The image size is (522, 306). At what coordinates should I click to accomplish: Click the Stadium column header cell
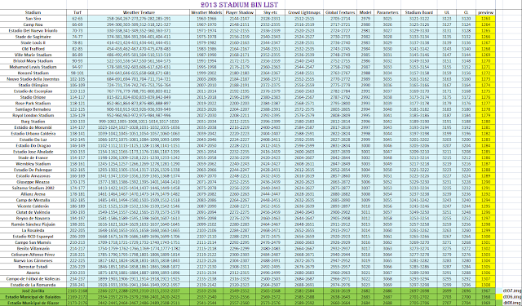pyautogui.click(x=33, y=12)
